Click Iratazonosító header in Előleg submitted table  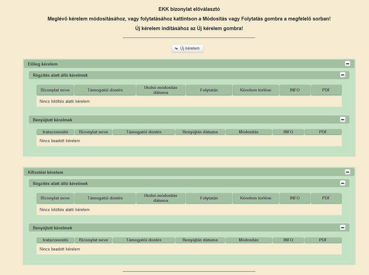55,132
